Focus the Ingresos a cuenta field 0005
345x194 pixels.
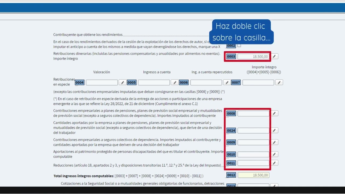pos(154,82)
